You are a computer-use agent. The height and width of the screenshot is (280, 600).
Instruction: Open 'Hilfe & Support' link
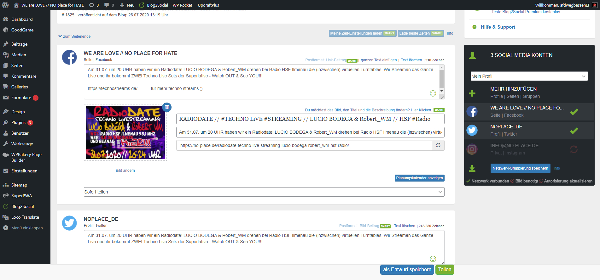(498, 27)
